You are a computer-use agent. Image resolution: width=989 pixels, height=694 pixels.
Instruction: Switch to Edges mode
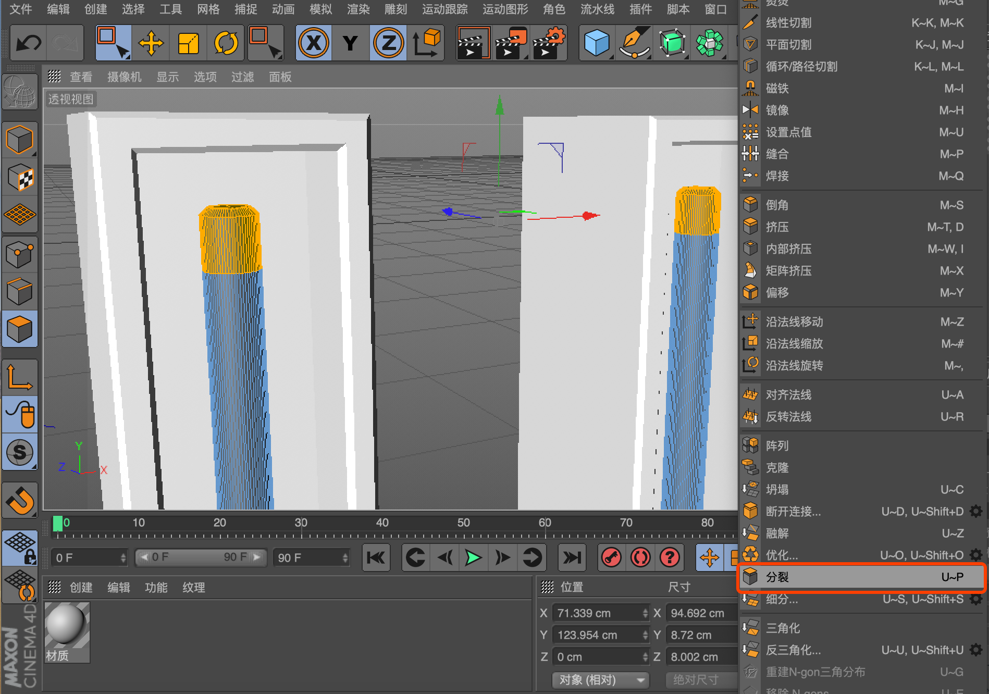(x=20, y=292)
